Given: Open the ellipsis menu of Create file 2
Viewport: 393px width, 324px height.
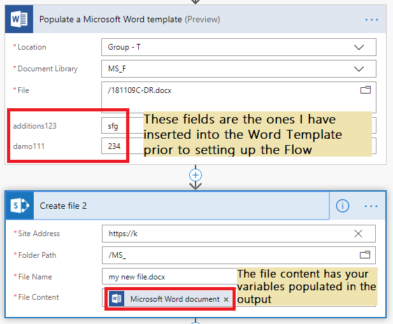Looking at the screenshot, I should 371,206.
